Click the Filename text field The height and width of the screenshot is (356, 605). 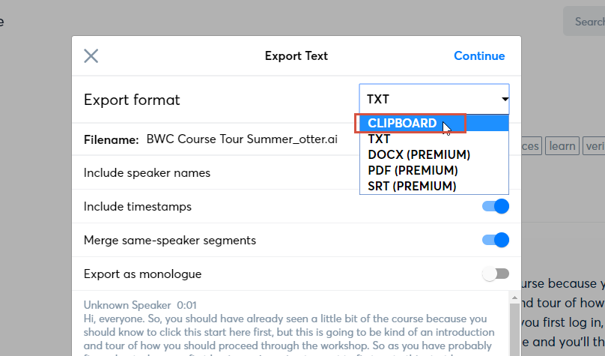point(241,139)
